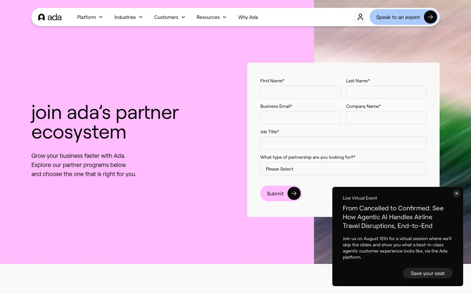Focus the Last Name input field
Screen dimensions: 471x294
[386, 92]
